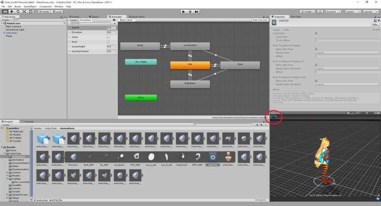Select the Move tool in toolbar
The height and width of the screenshot is (206, 381).
click(12, 12)
